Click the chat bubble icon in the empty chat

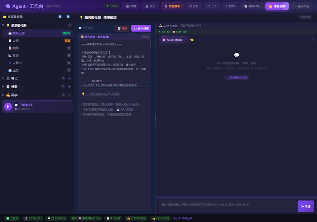click(x=237, y=55)
